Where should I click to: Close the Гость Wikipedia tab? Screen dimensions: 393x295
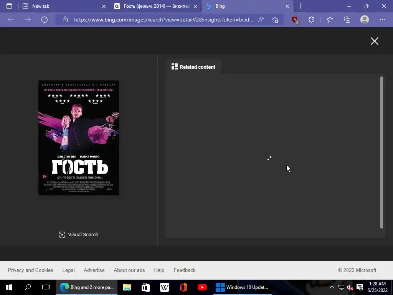point(195,6)
